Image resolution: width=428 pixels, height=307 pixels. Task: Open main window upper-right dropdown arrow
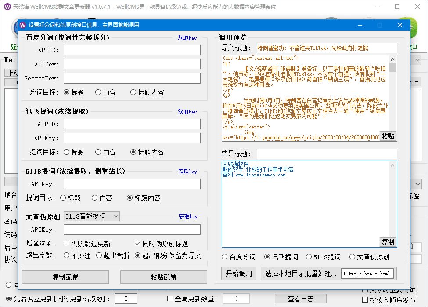(x=417, y=60)
